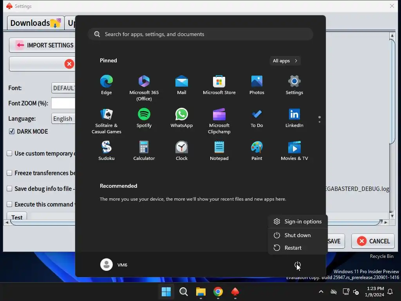
Task: Open File Explorer from taskbar
Action: pyautogui.click(x=201, y=292)
